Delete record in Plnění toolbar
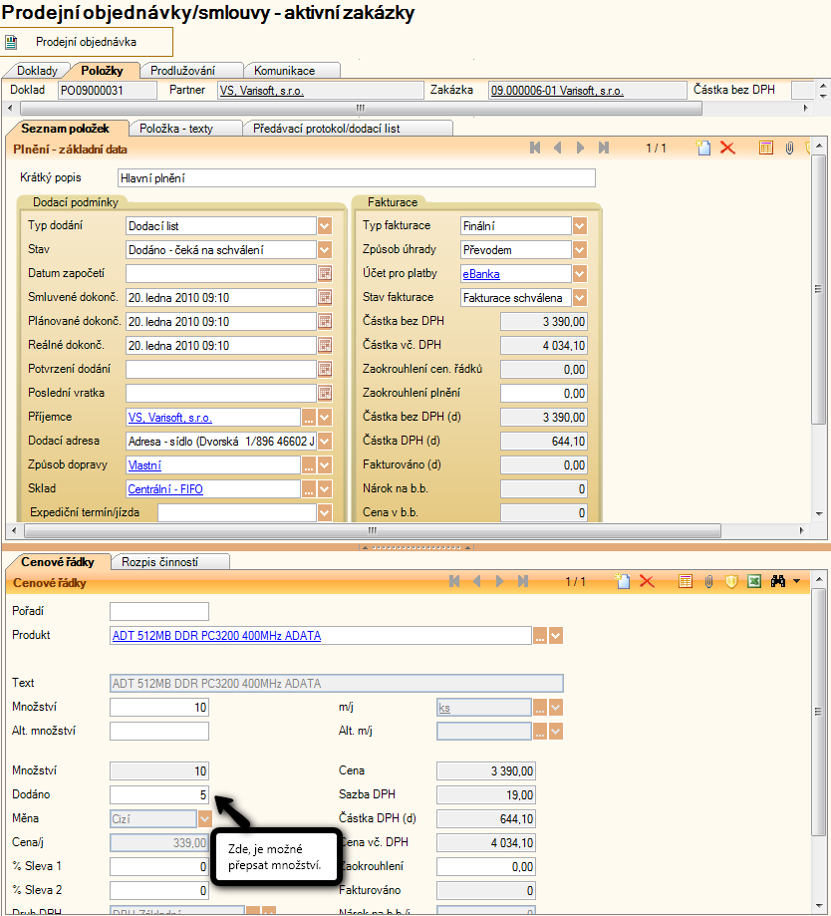The width and height of the screenshot is (831, 916). pos(727,148)
